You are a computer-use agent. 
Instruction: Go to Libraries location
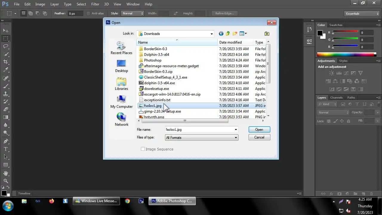pos(121,84)
